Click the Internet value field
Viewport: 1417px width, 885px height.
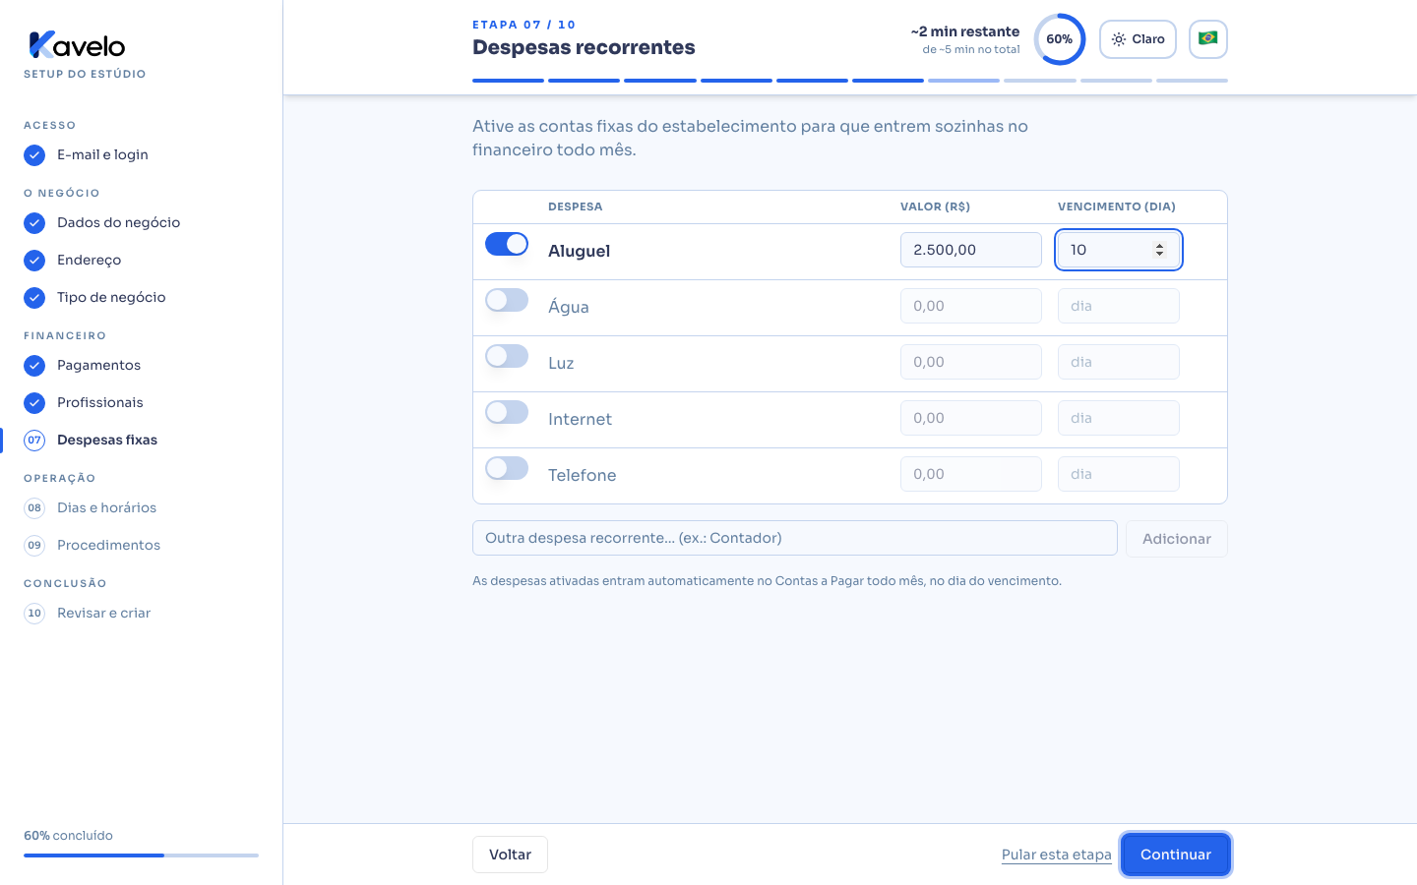click(971, 418)
